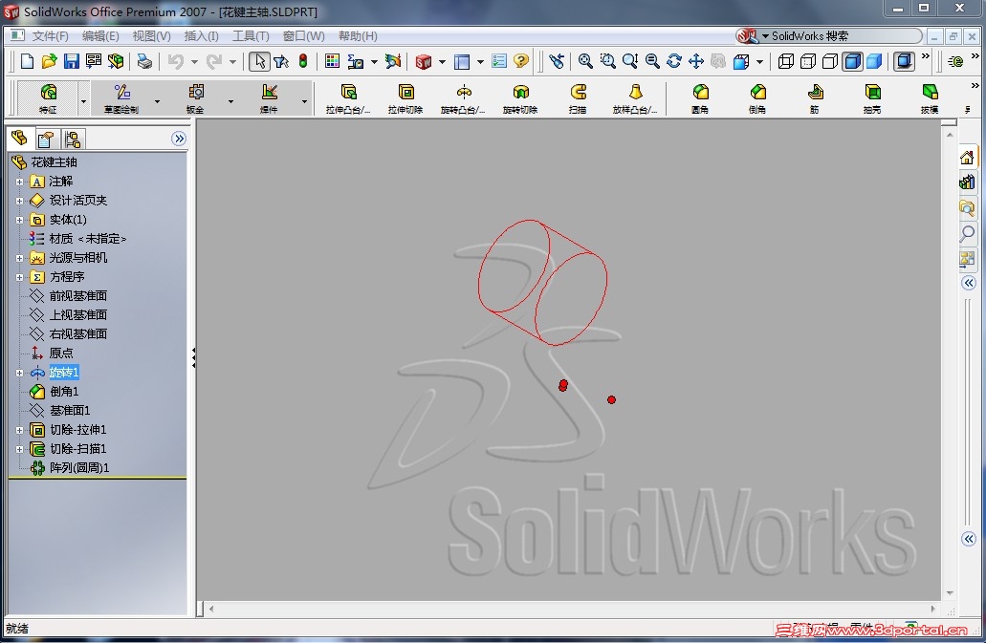Switch to Wireframe display style
986x643 pixels.
click(x=785, y=61)
